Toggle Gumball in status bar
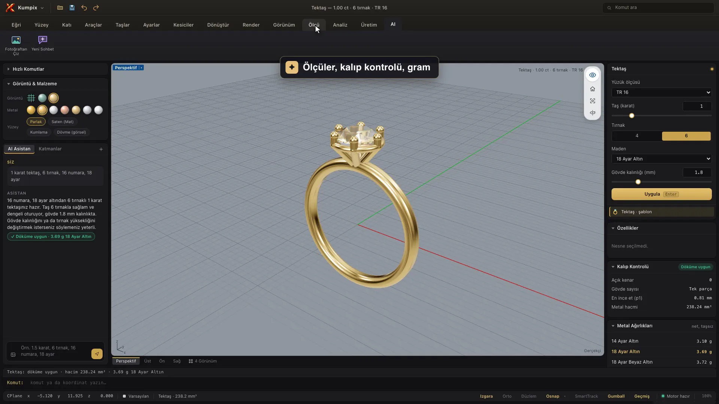The height and width of the screenshot is (404, 719). point(616,396)
